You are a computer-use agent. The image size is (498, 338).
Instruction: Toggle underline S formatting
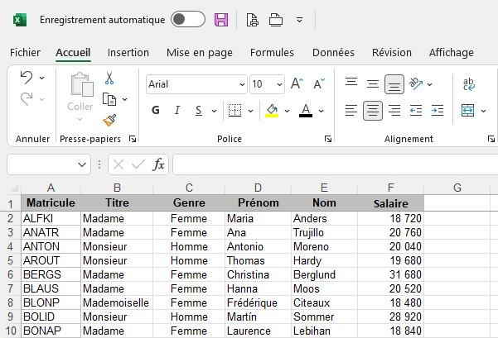pyautogui.click(x=199, y=111)
